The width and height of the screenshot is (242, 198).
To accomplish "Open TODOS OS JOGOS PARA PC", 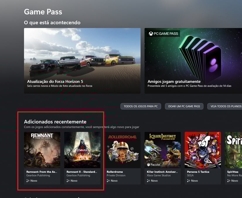I will coord(141,106).
